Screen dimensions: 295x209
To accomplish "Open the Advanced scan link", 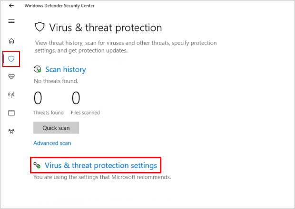I will (x=52, y=143).
